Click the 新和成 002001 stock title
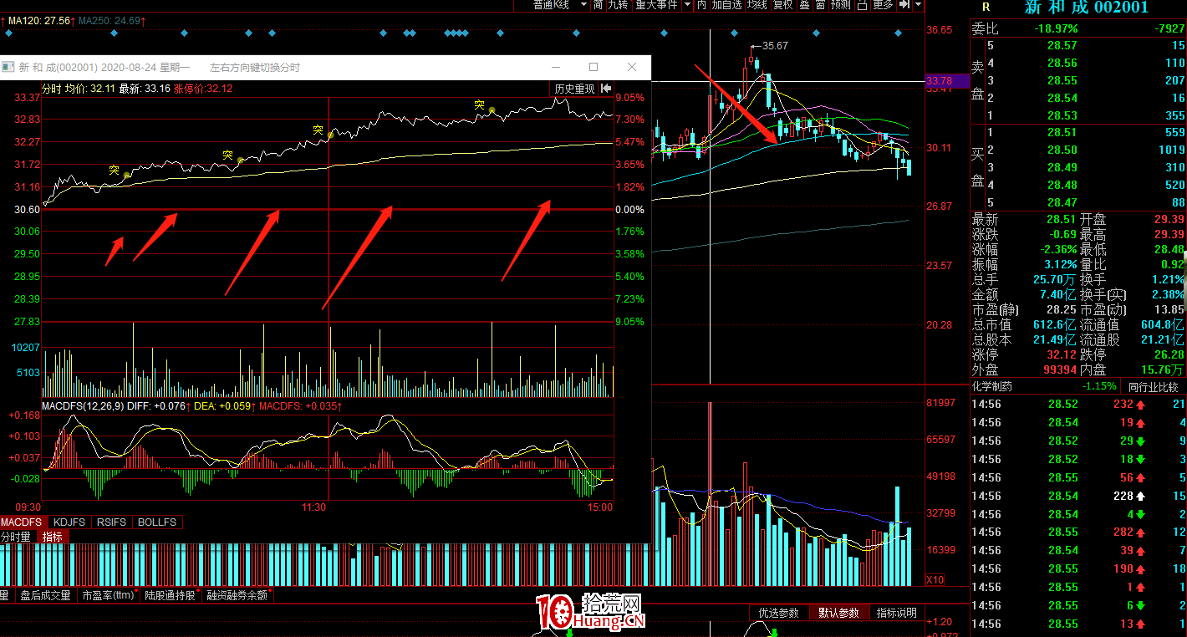The height and width of the screenshot is (637, 1187). pyautogui.click(x=1087, y=8)
